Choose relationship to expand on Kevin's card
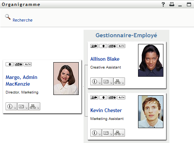 [112, 98]
